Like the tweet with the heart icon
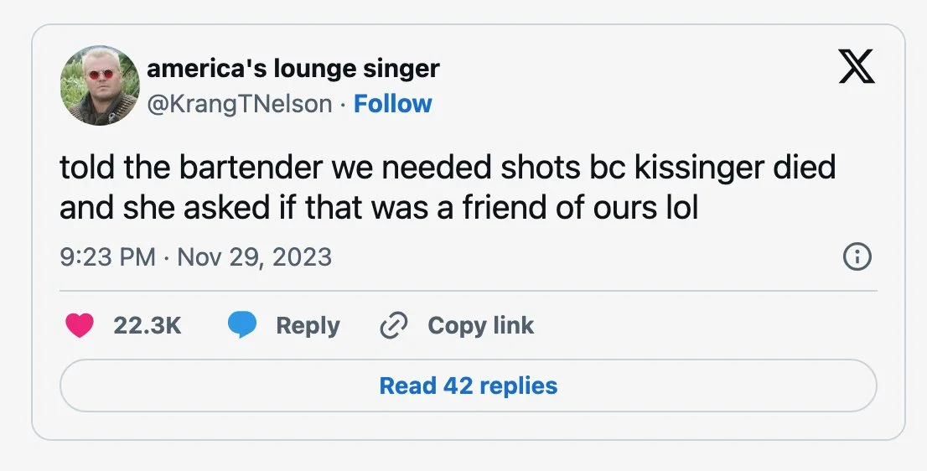The width and height of the screenshot is (927, 471). 80,326
